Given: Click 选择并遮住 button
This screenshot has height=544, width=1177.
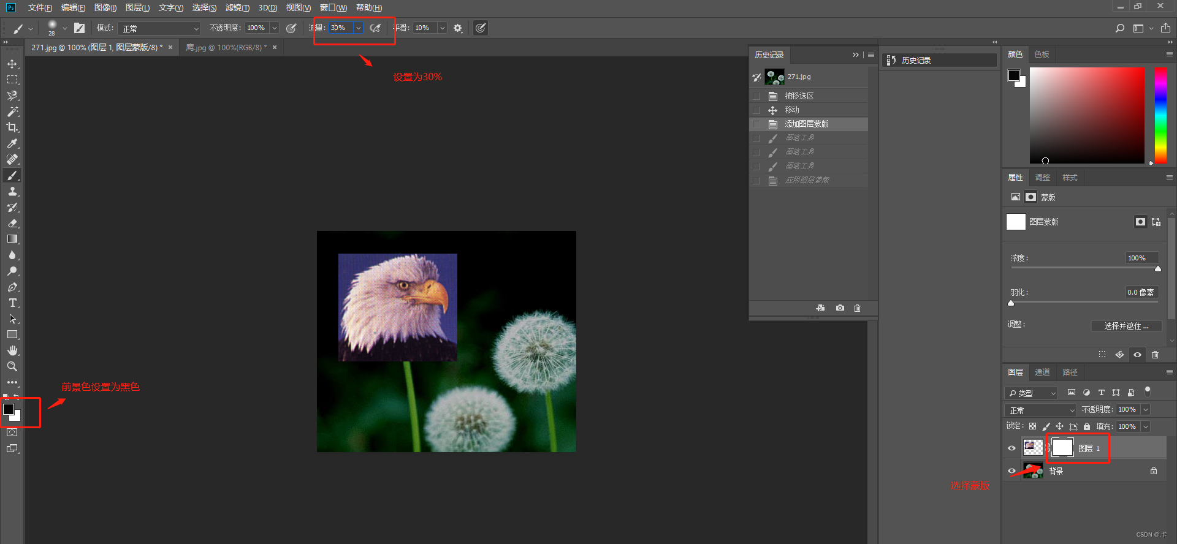Looking at the screenshot, I should 1126,326.
